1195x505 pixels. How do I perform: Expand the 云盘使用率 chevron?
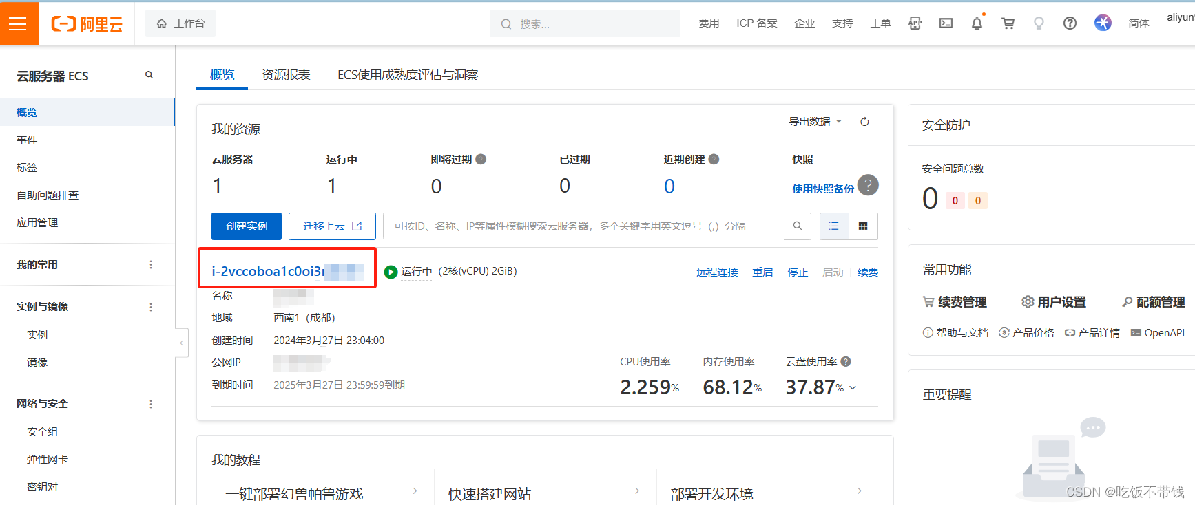(853, 388)
